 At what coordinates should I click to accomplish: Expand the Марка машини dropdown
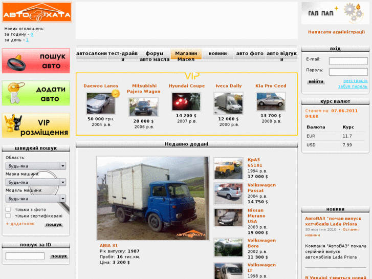pyautogui.click(x=36, y=182)
